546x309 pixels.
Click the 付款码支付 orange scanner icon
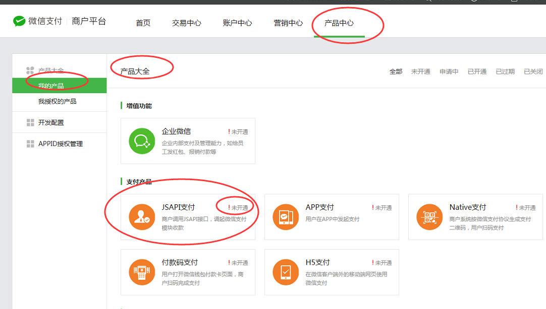pyautogui.click(x=142, y=272)
